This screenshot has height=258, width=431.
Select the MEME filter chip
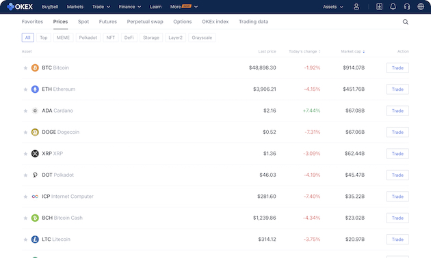pyautogui.click(x=63, y=38)
